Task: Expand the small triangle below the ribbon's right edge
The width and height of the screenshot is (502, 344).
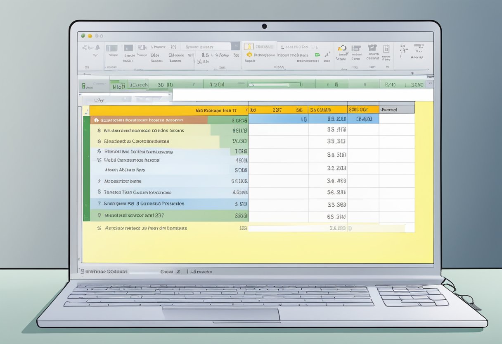Action: (412, 73)
